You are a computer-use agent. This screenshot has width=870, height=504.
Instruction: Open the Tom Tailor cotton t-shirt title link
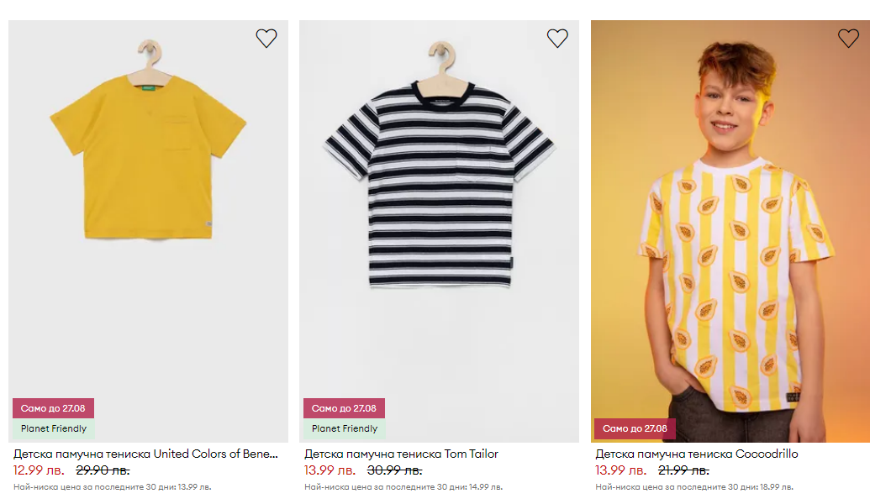[x=401, y=454]
